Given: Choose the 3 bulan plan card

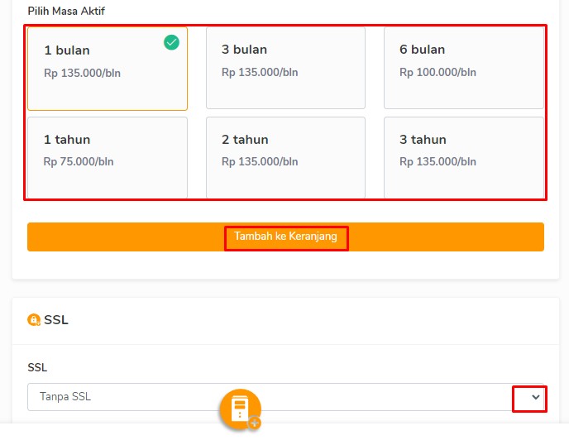Looking at the screenshot, I should pyautogui.click(x=285, y=69).
